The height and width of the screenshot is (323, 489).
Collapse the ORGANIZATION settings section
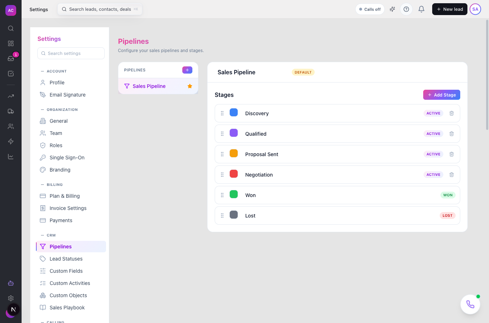59,109
